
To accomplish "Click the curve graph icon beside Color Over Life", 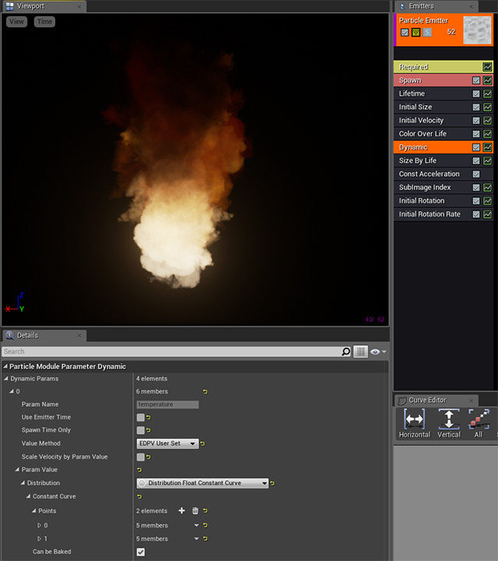I will [x=487, y=134].
